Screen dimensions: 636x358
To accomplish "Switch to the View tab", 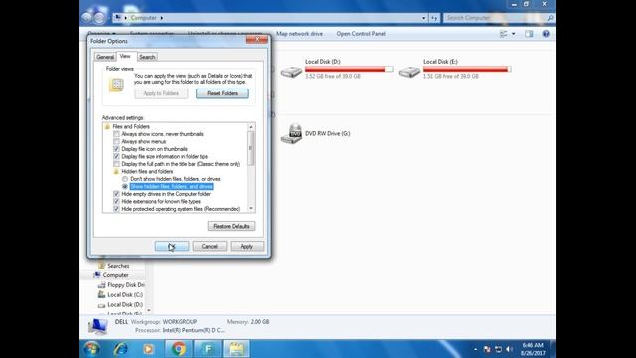I will pyautogui.click(x=125, y=56).
